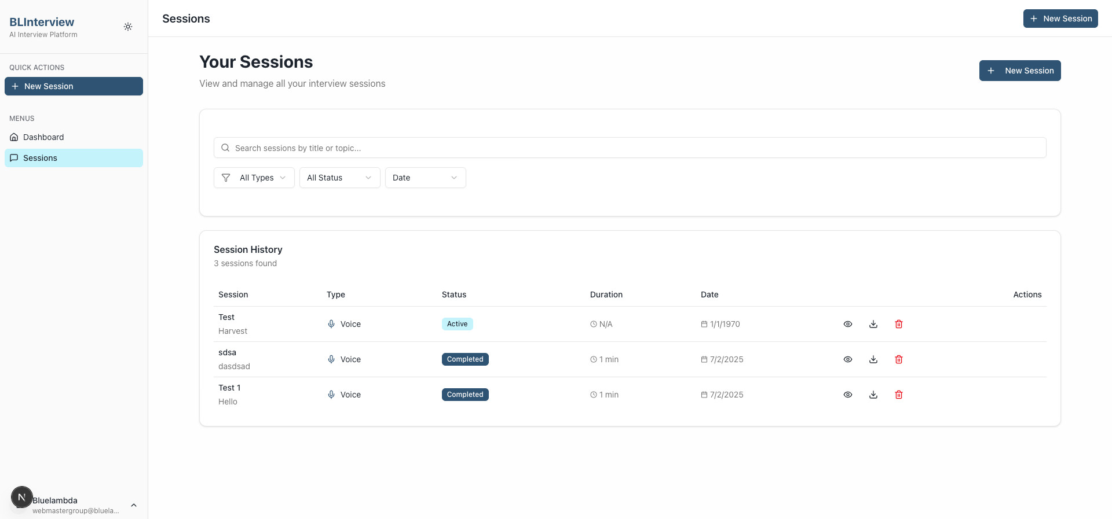Screen dimensions: 1112x519
Task: Expand the Bluelambda account menu chevron
Action: click(x=134, y=505)
